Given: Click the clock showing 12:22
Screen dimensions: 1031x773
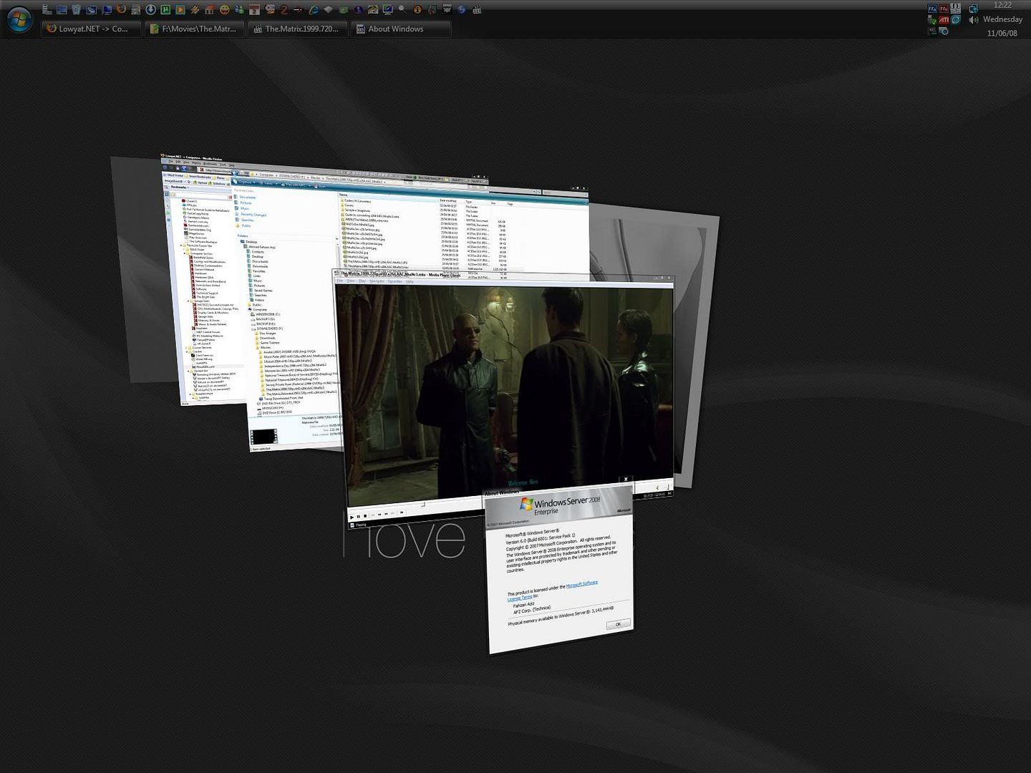Looking at the screenshot, I should (x=1002, y=6).
